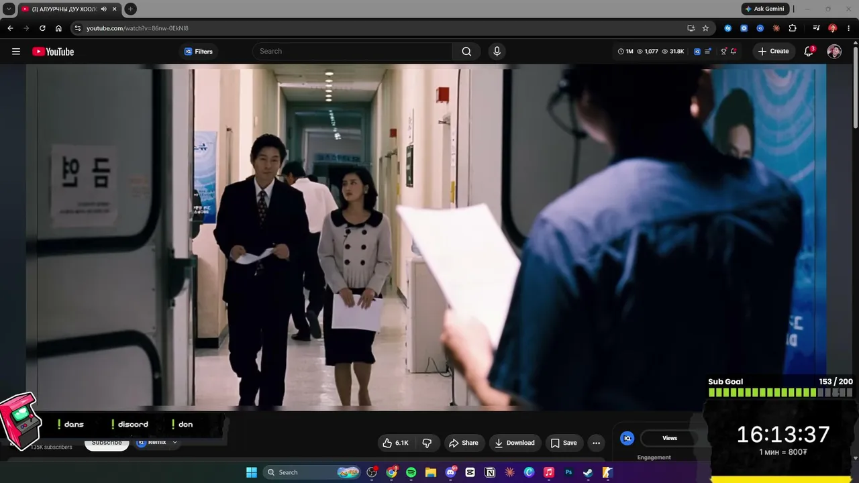Open a new browser tab
This screenshot has height=483, width=859.
click(x=130, y=9)
